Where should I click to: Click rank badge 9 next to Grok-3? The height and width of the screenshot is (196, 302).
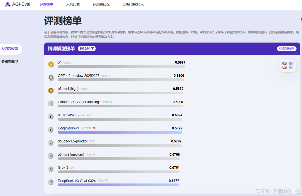(x=51, y=169)
